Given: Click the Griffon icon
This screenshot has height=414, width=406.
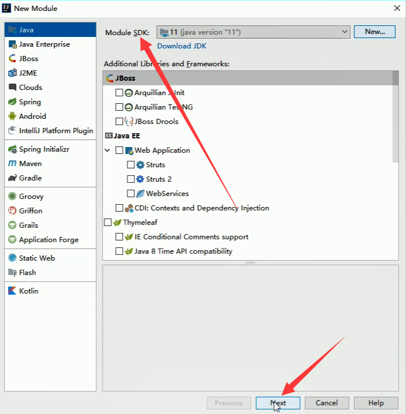Looking at the screenshot, I should (x=12, y=210).
